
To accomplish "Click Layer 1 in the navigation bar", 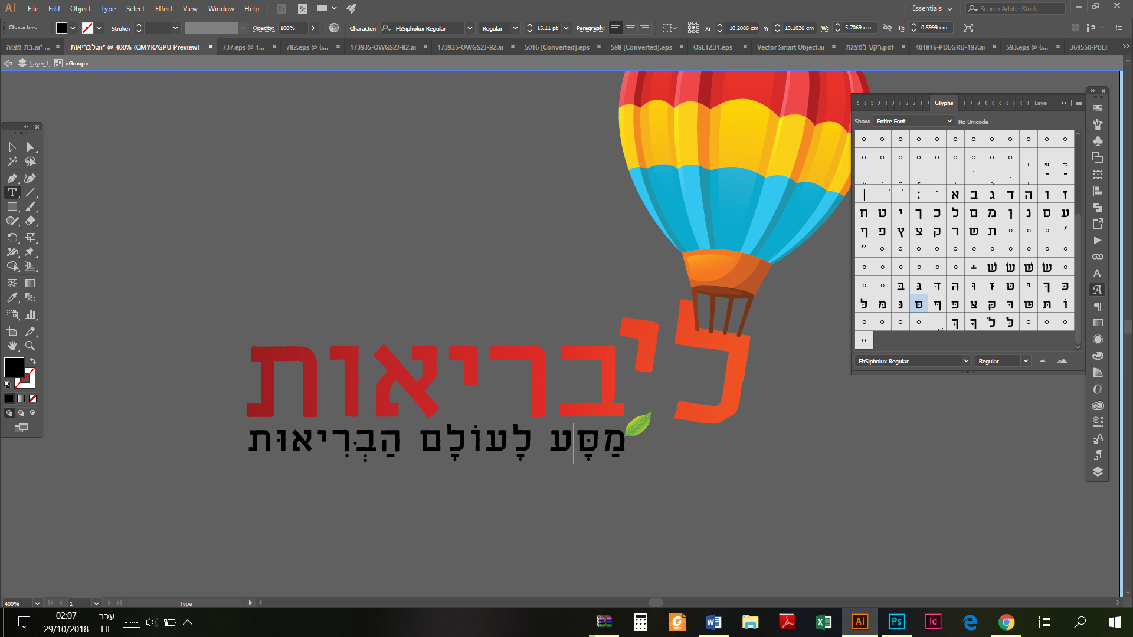I will (40, 63).
